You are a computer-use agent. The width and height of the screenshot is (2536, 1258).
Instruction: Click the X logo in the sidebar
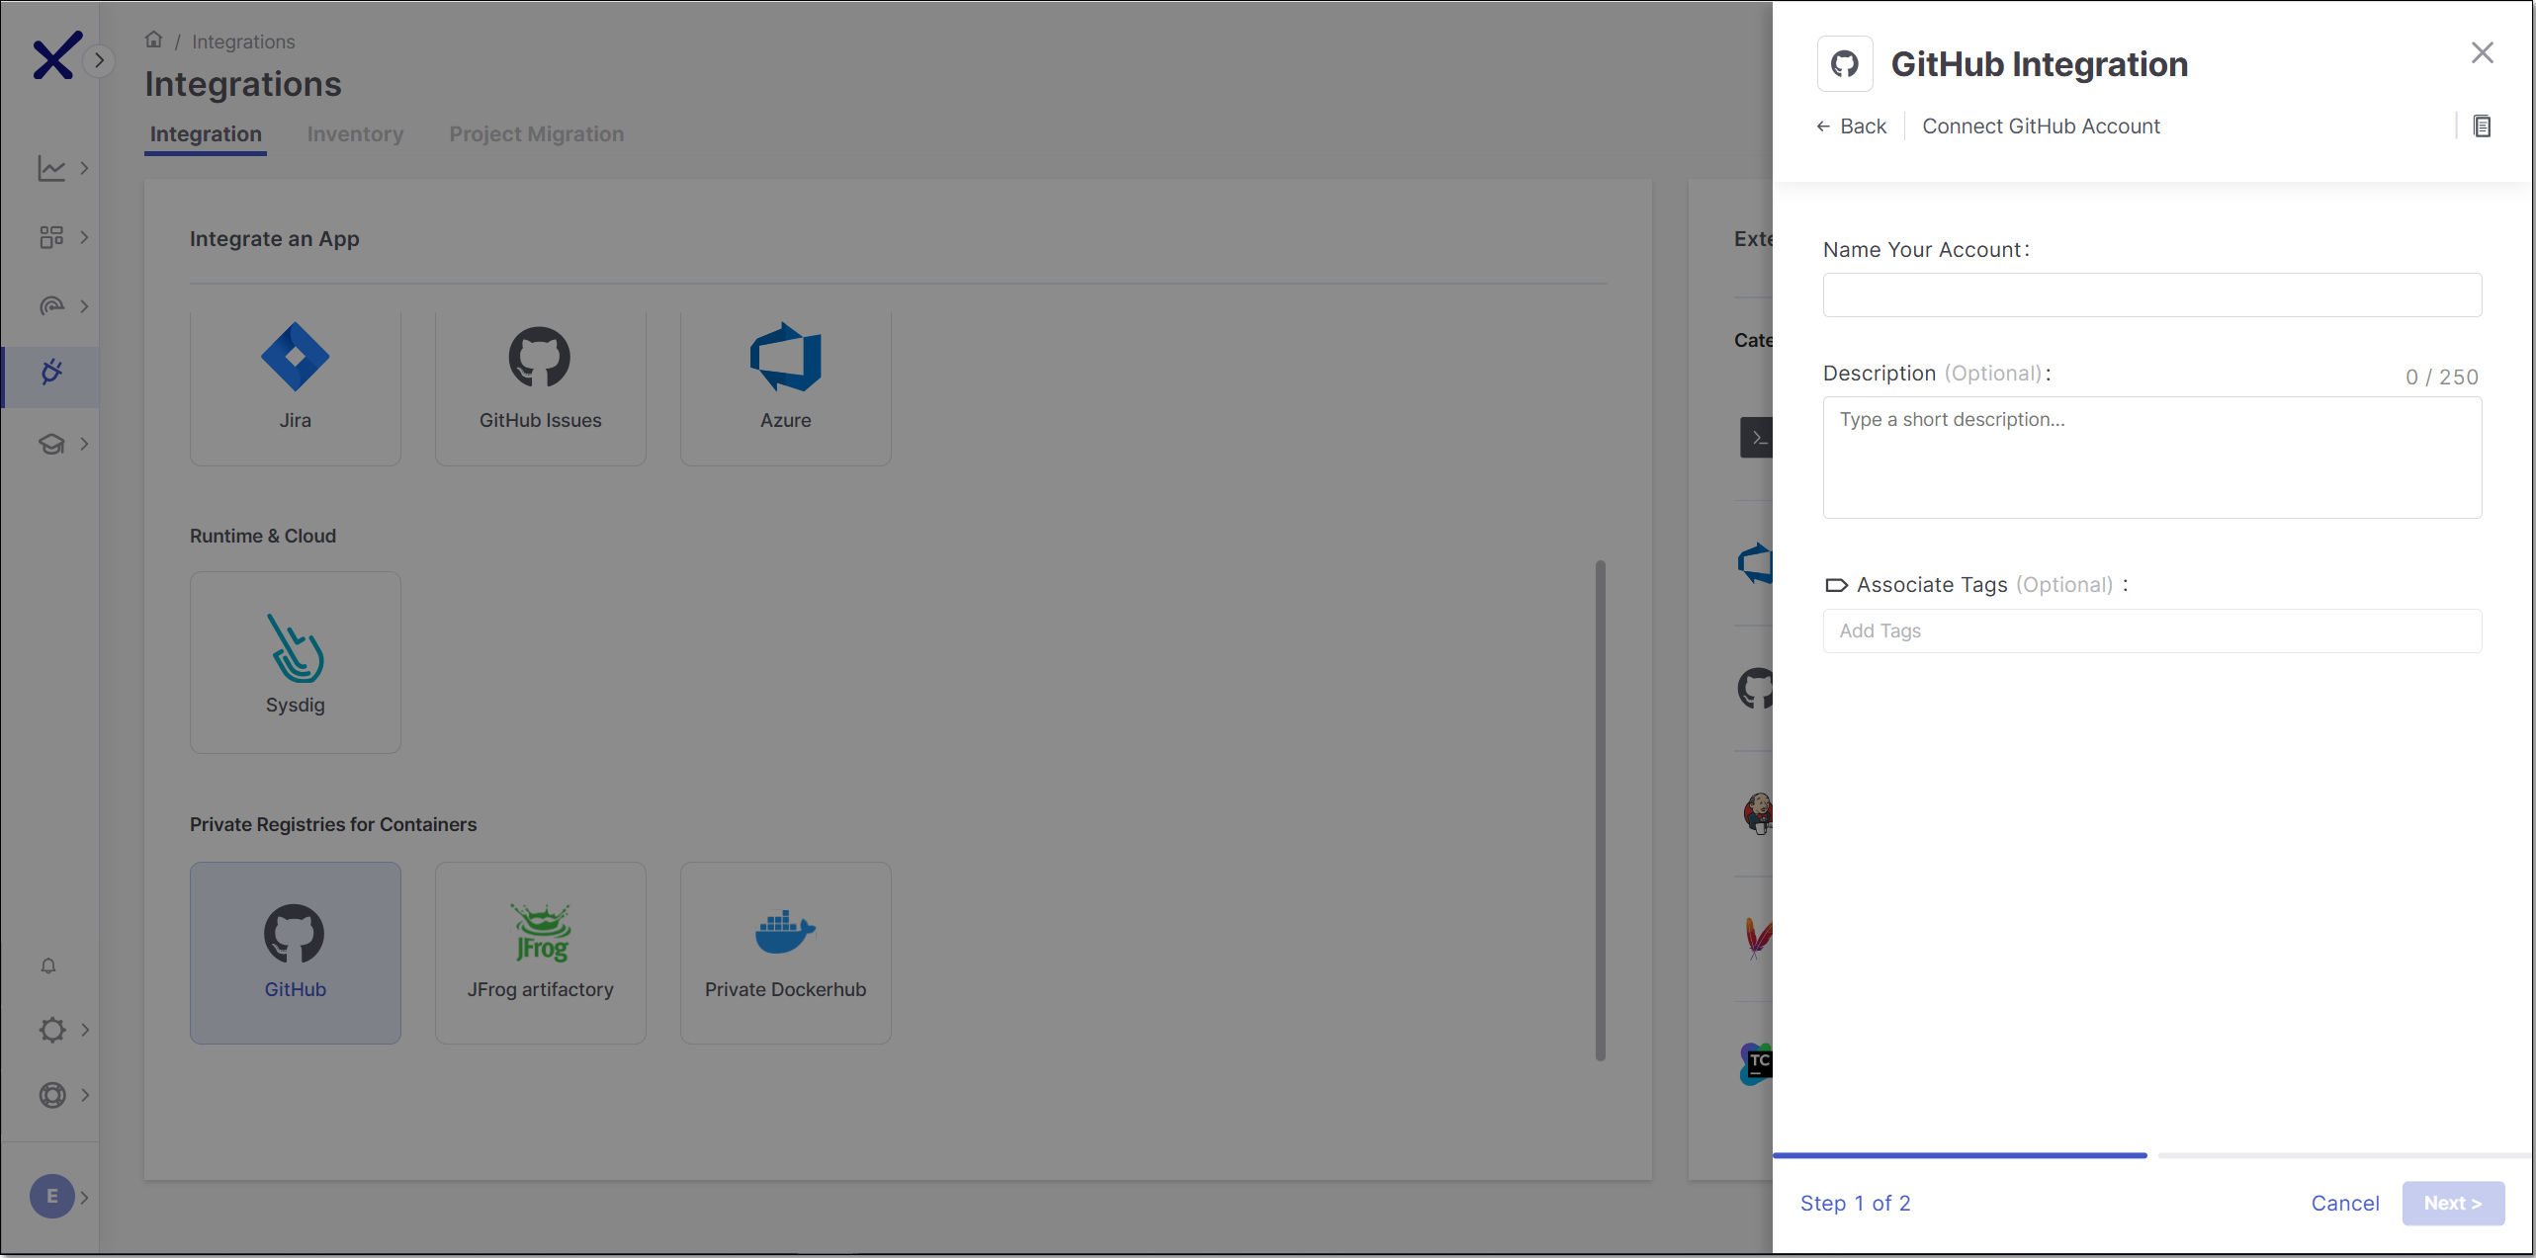point(56,56)
